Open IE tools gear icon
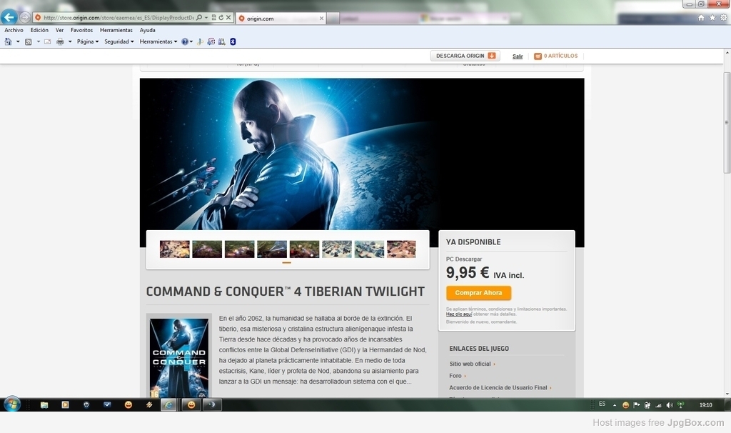This screenshot has height=433, width=731. pyautogui.click(x=722, y=17)
